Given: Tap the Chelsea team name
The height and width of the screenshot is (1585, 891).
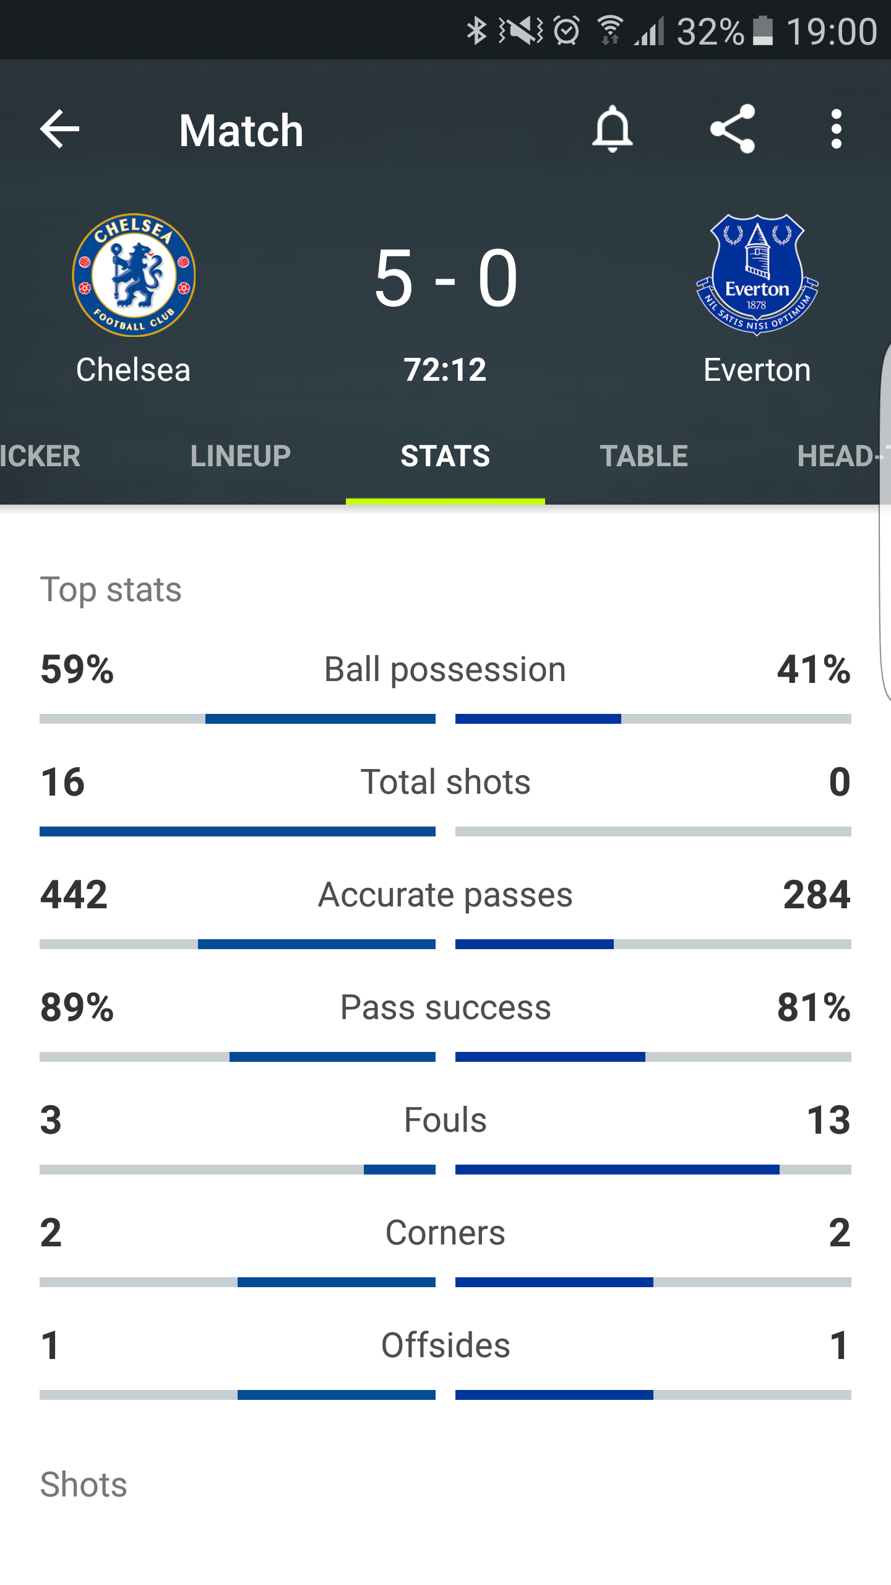Looking at the screenshot, I should point(133,370).
